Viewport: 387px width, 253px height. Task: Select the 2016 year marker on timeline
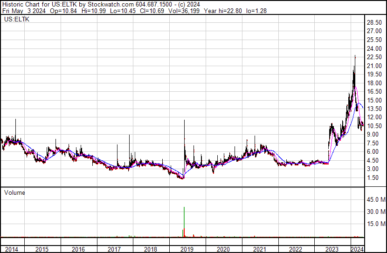click(78, 249)
